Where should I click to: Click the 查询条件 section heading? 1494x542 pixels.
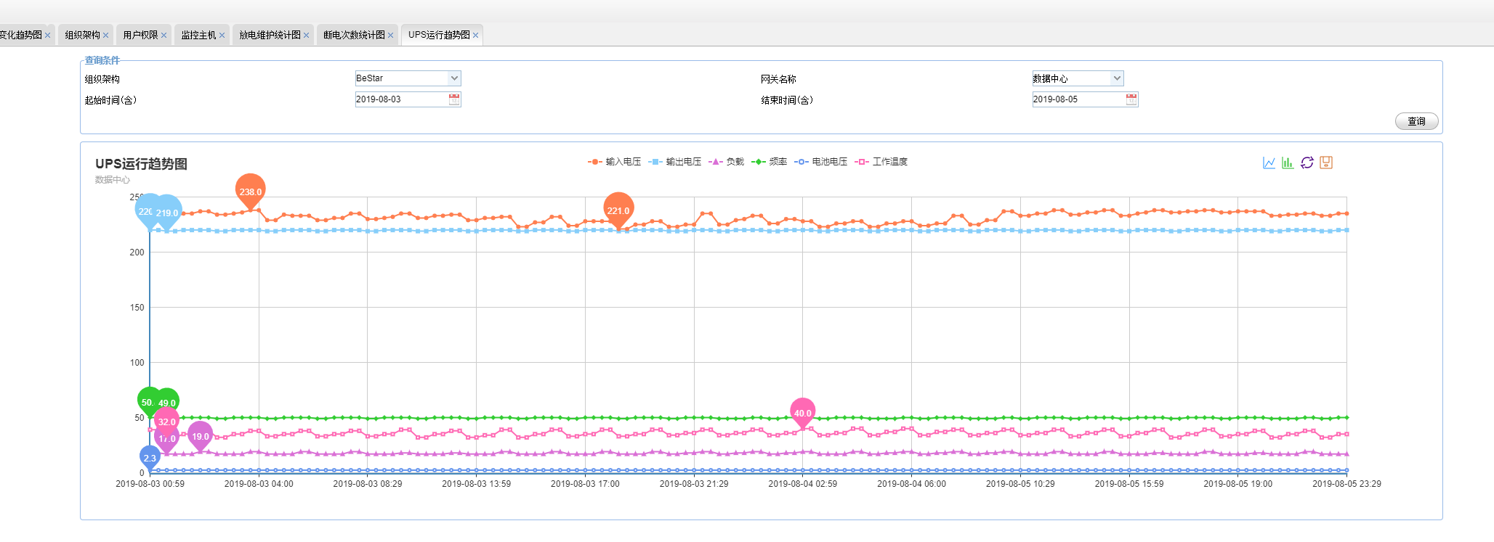[x=102, y=60]
